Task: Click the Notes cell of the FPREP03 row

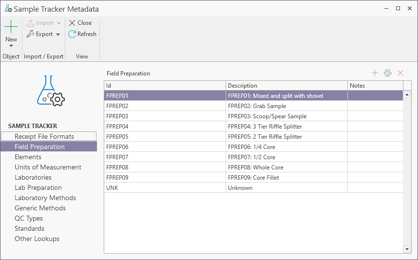Action: [375, 116]
